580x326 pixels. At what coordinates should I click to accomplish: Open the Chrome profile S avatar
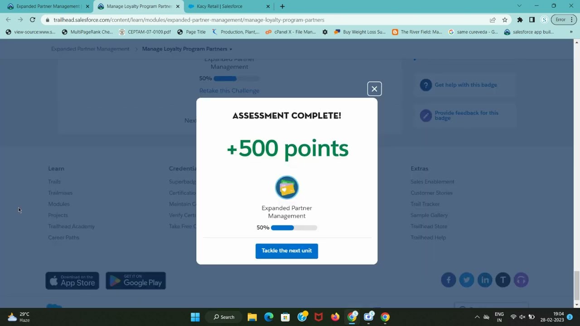click(x=544, y=20)
